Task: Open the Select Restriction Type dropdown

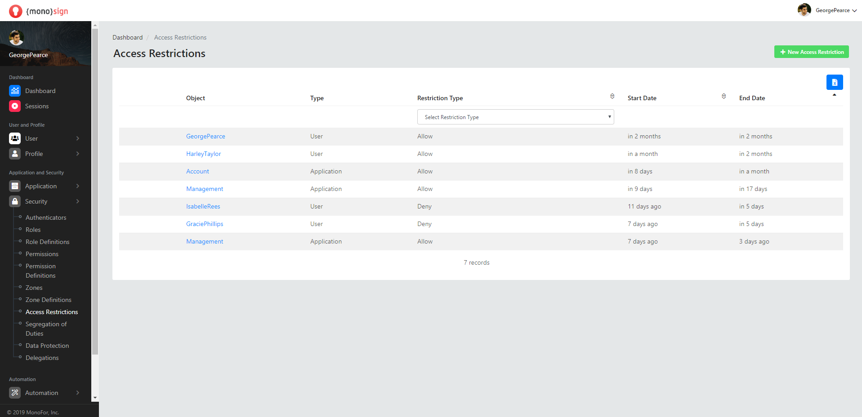Action: [x=515, y=117]
